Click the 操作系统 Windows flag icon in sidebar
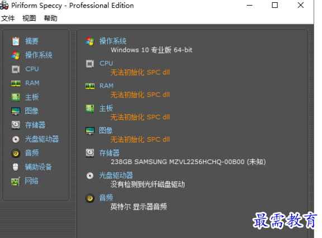This screenshot has height=238, width=322. pos(16,55)
